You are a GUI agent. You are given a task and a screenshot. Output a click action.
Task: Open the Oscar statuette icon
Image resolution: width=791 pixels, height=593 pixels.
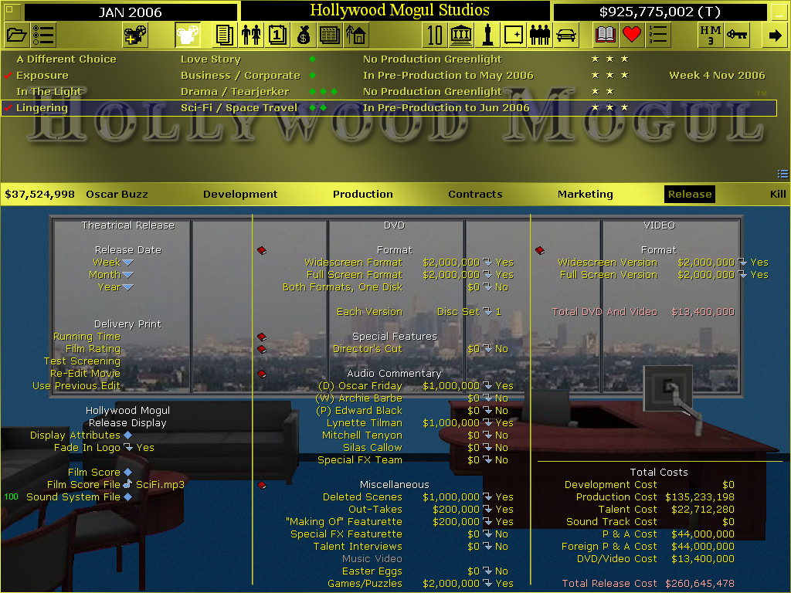click(487, 35)
